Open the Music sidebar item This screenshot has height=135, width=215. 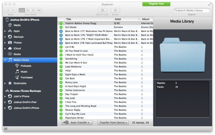pyautogui.click(x=24, y=71)
